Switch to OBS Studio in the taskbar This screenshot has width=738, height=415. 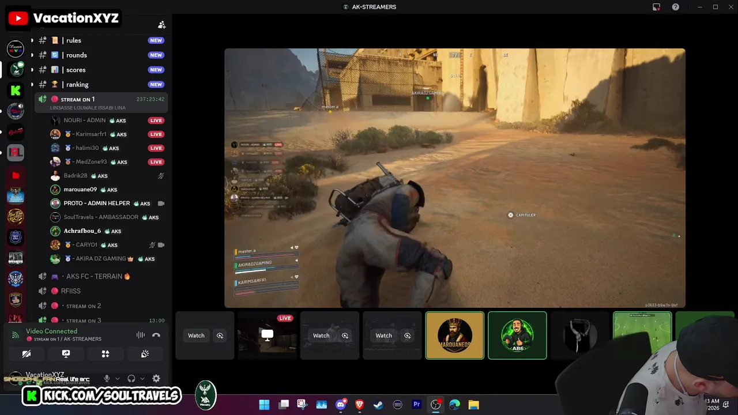pos(435,405)
